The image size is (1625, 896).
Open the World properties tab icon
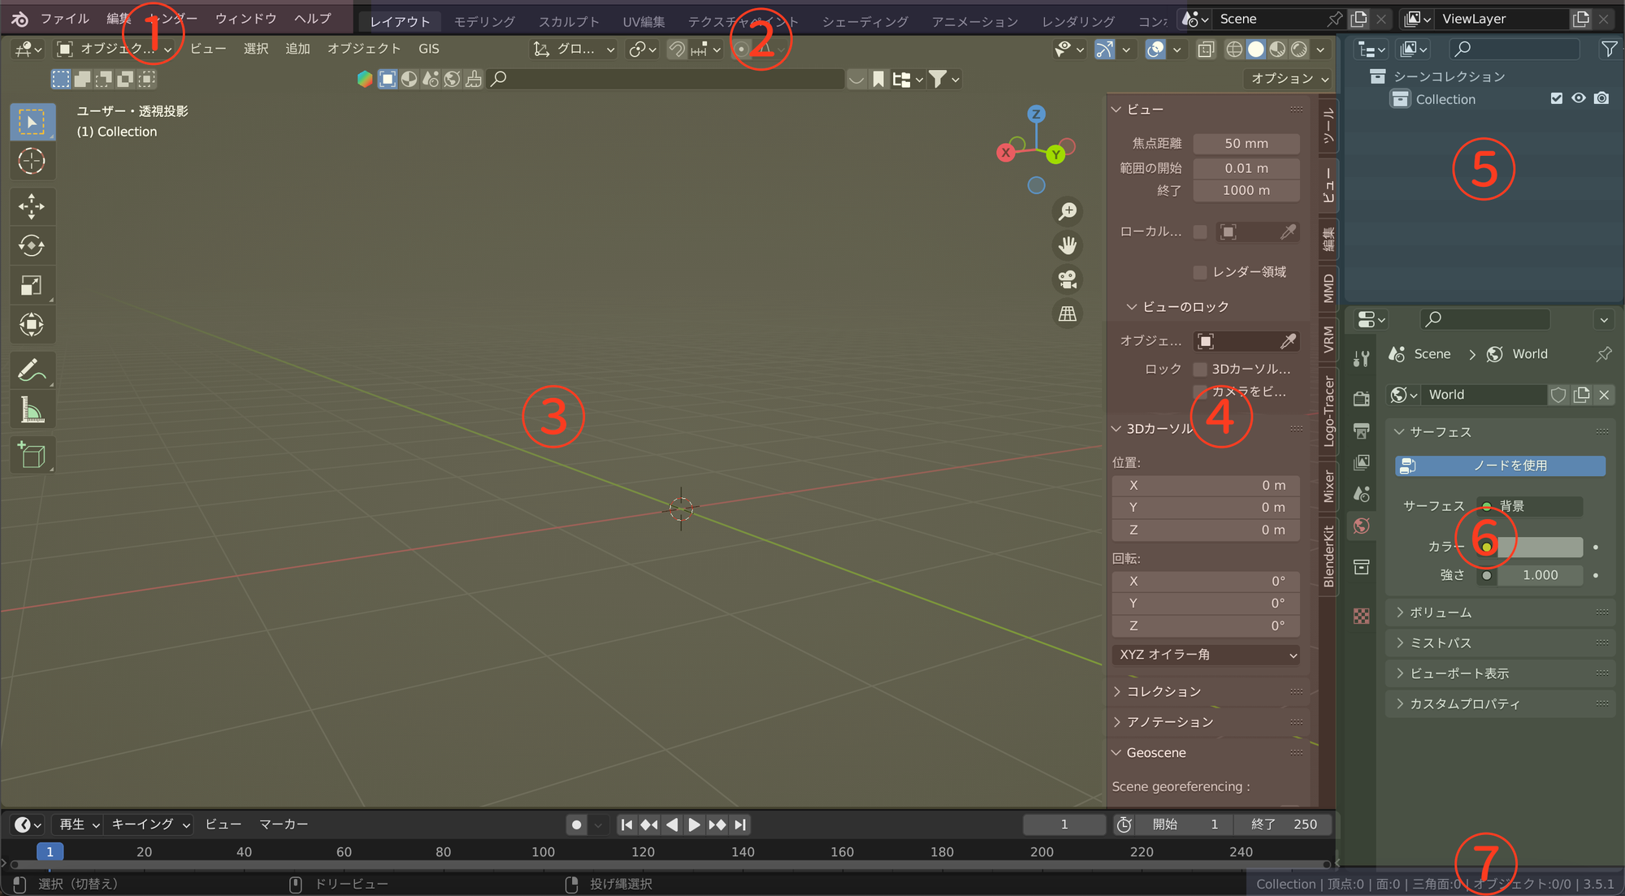tap(1362, 526)
